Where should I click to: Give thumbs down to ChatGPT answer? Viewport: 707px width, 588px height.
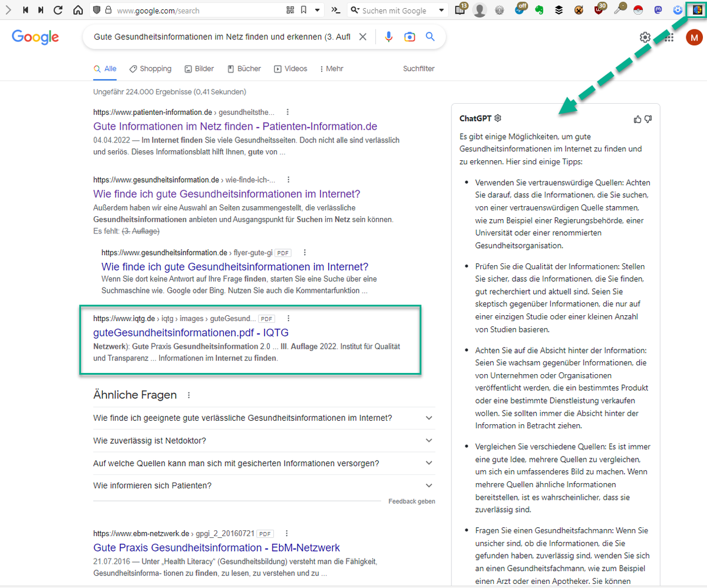[648, 119]
